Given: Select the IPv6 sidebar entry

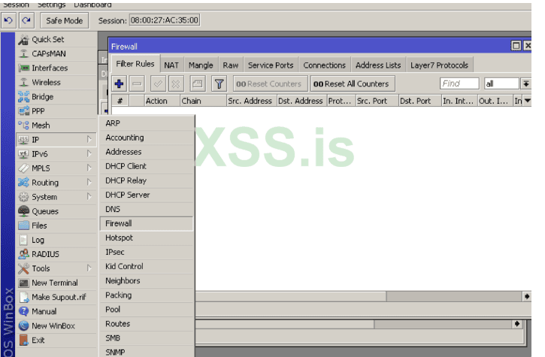Looking at the screenshot, I should tap(56, 153).
